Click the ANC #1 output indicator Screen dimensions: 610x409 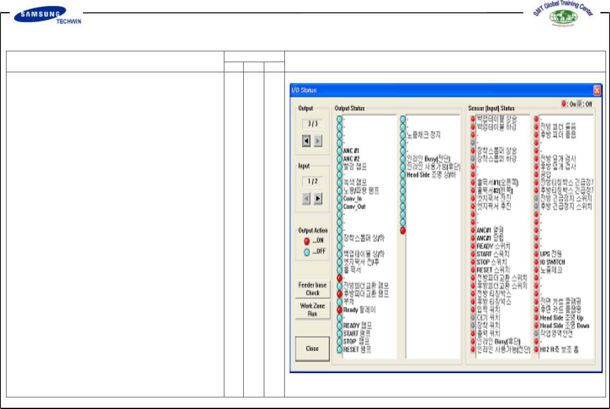[x=339, y=151]
